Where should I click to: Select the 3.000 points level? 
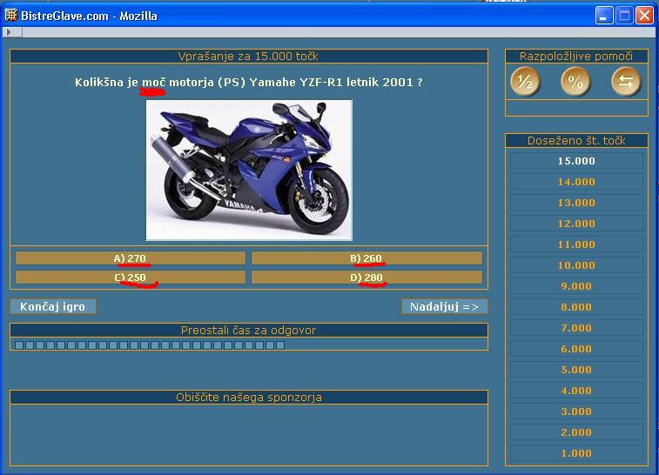(576, 411)
